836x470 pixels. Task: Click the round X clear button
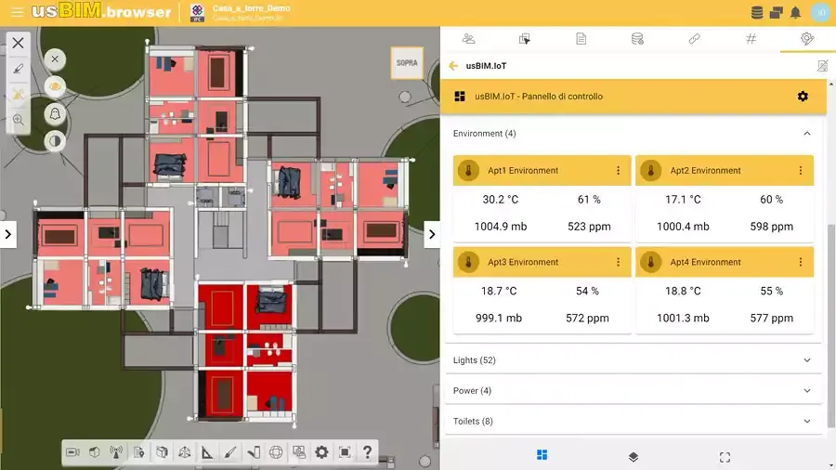tap(55, 59)
